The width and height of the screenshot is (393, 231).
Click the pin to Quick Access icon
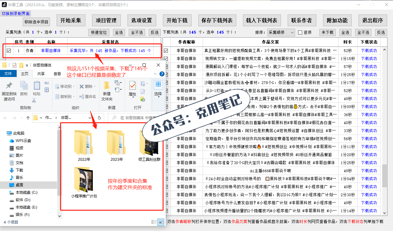click(9, 85)
